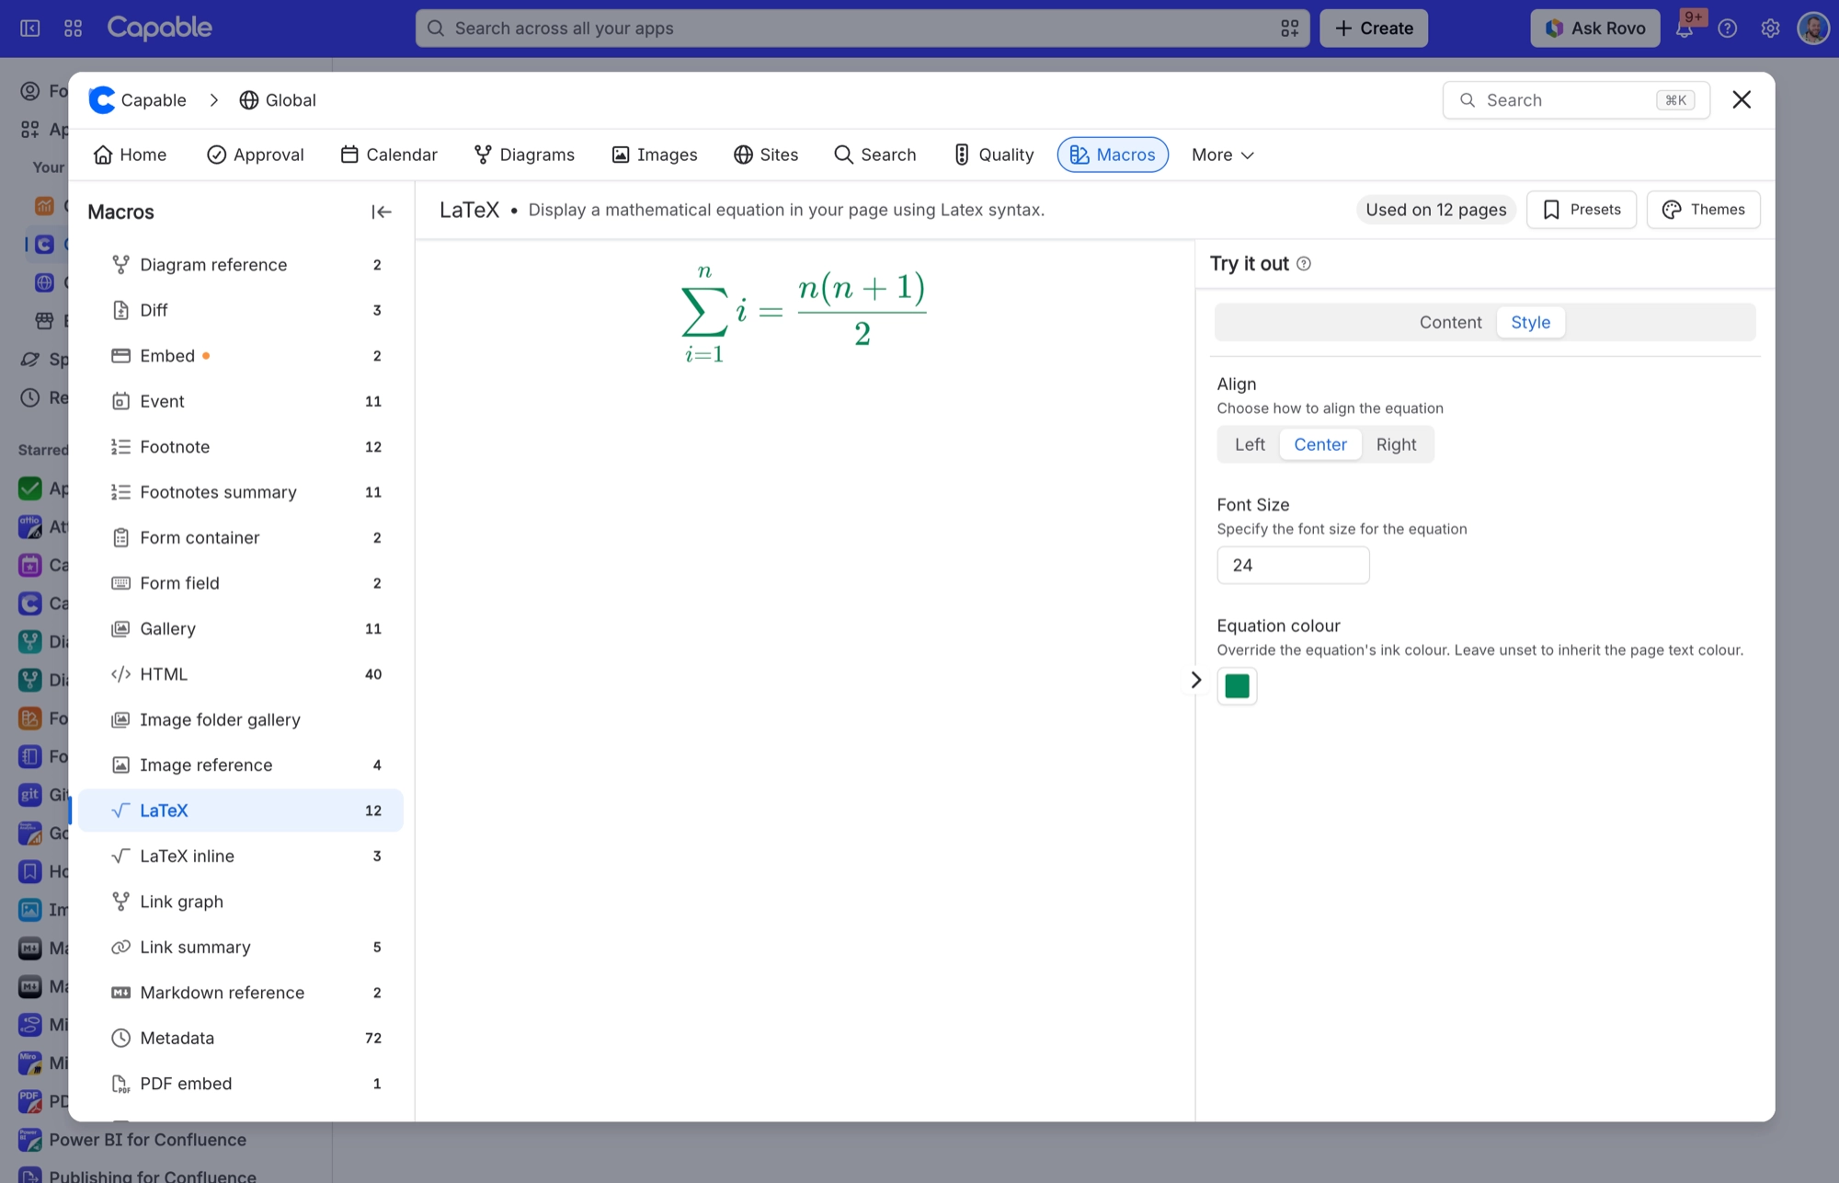Open notifications bell
Image resolution: width=1839 pixels, height=1183 pixels.
pos(1685,29)
